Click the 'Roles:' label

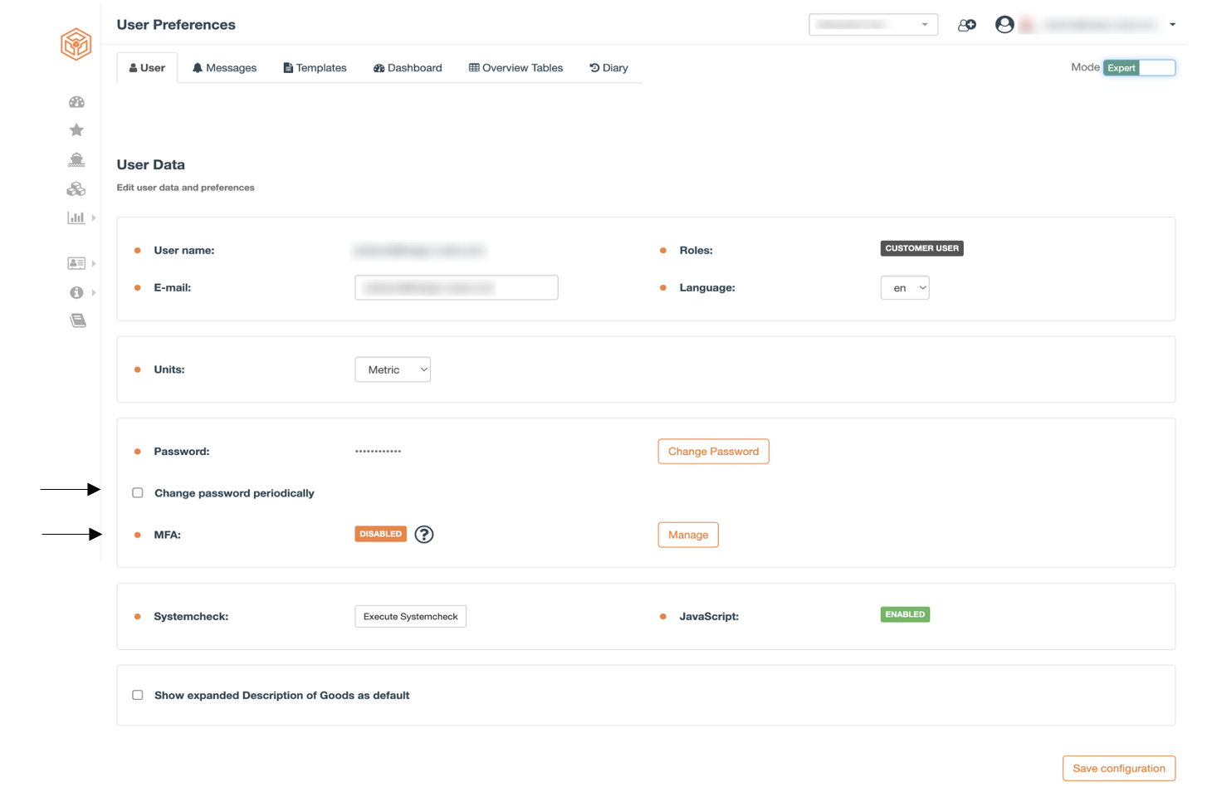696,250
